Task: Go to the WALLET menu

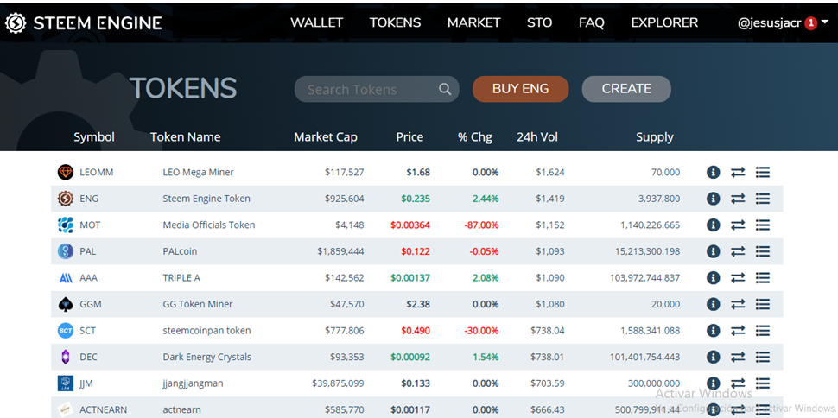Action: coord(316,23)
